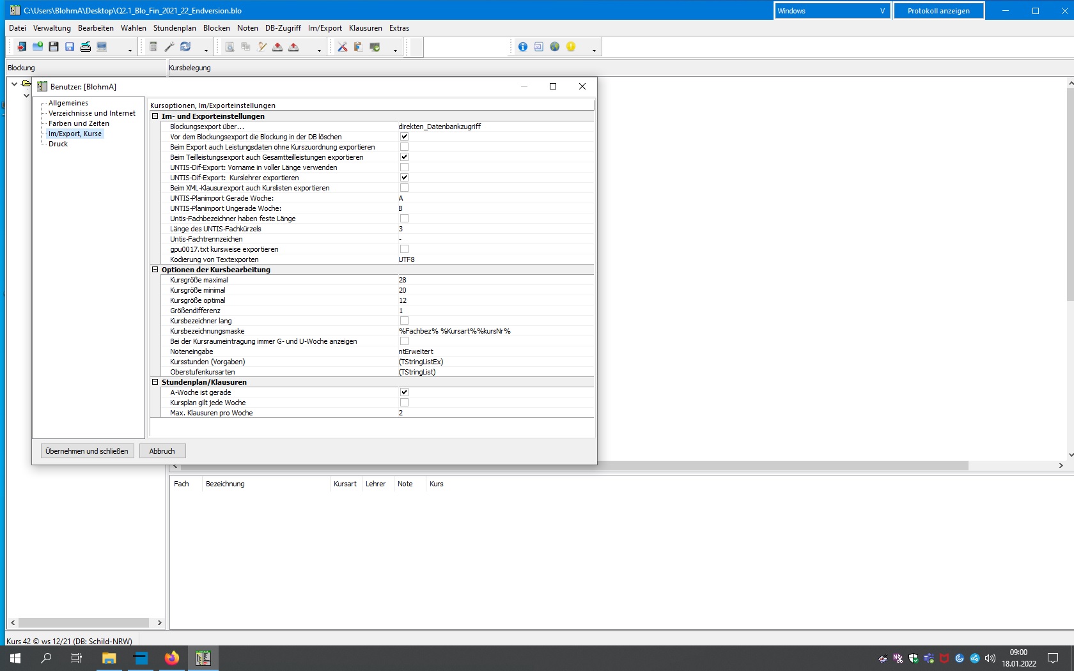The height and width of the screenshot is (671, 1074).
Task: Open the Klausuren menu
Action: tap(366, 28)
